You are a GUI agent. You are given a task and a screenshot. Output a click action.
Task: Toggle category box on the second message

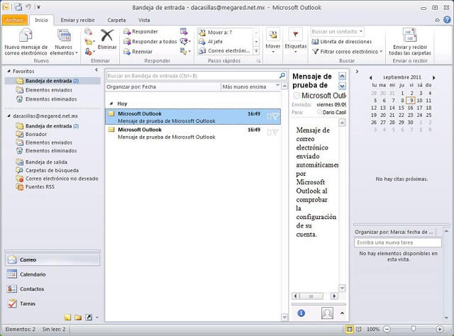tap(270, 133)
